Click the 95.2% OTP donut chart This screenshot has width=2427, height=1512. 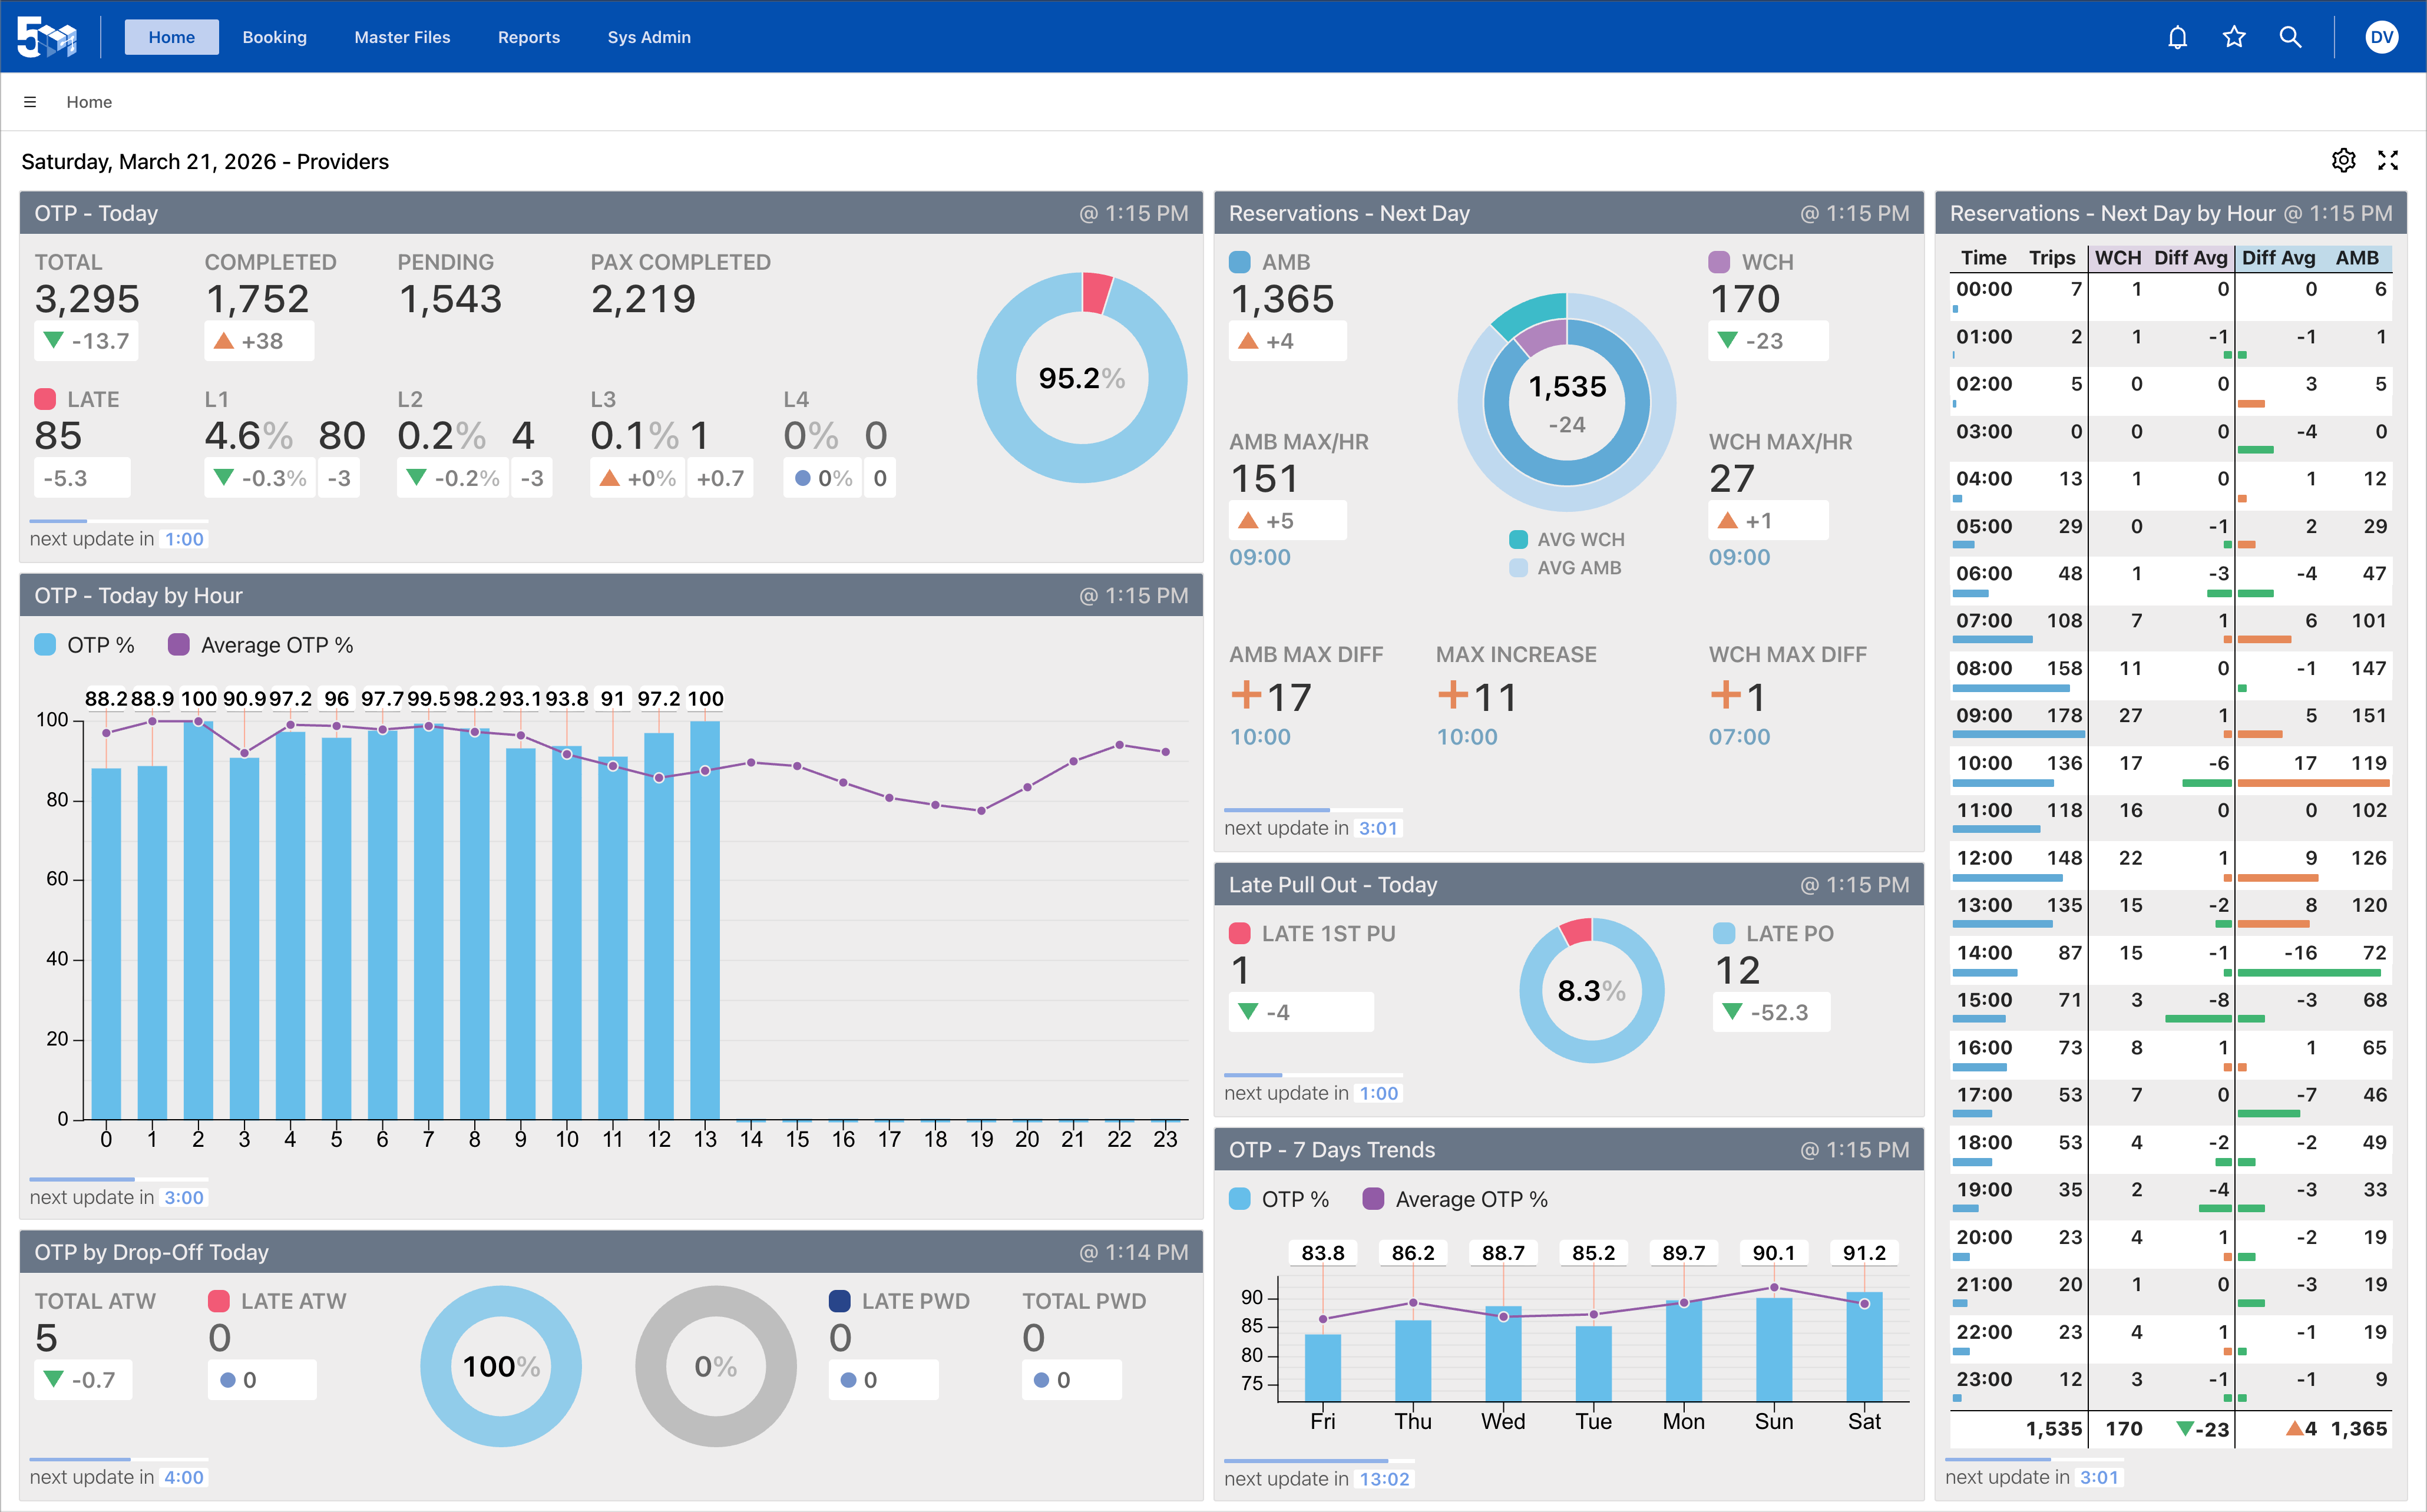pyautogui.click(x=1082, y=378)
